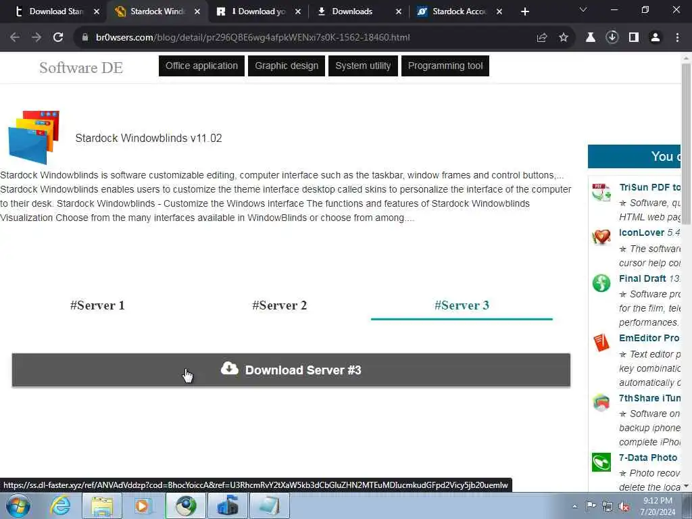The height and width of the screenshot is (519, 692).
Task: Click the Software DE site logo
Action: [x=81, y=68]
